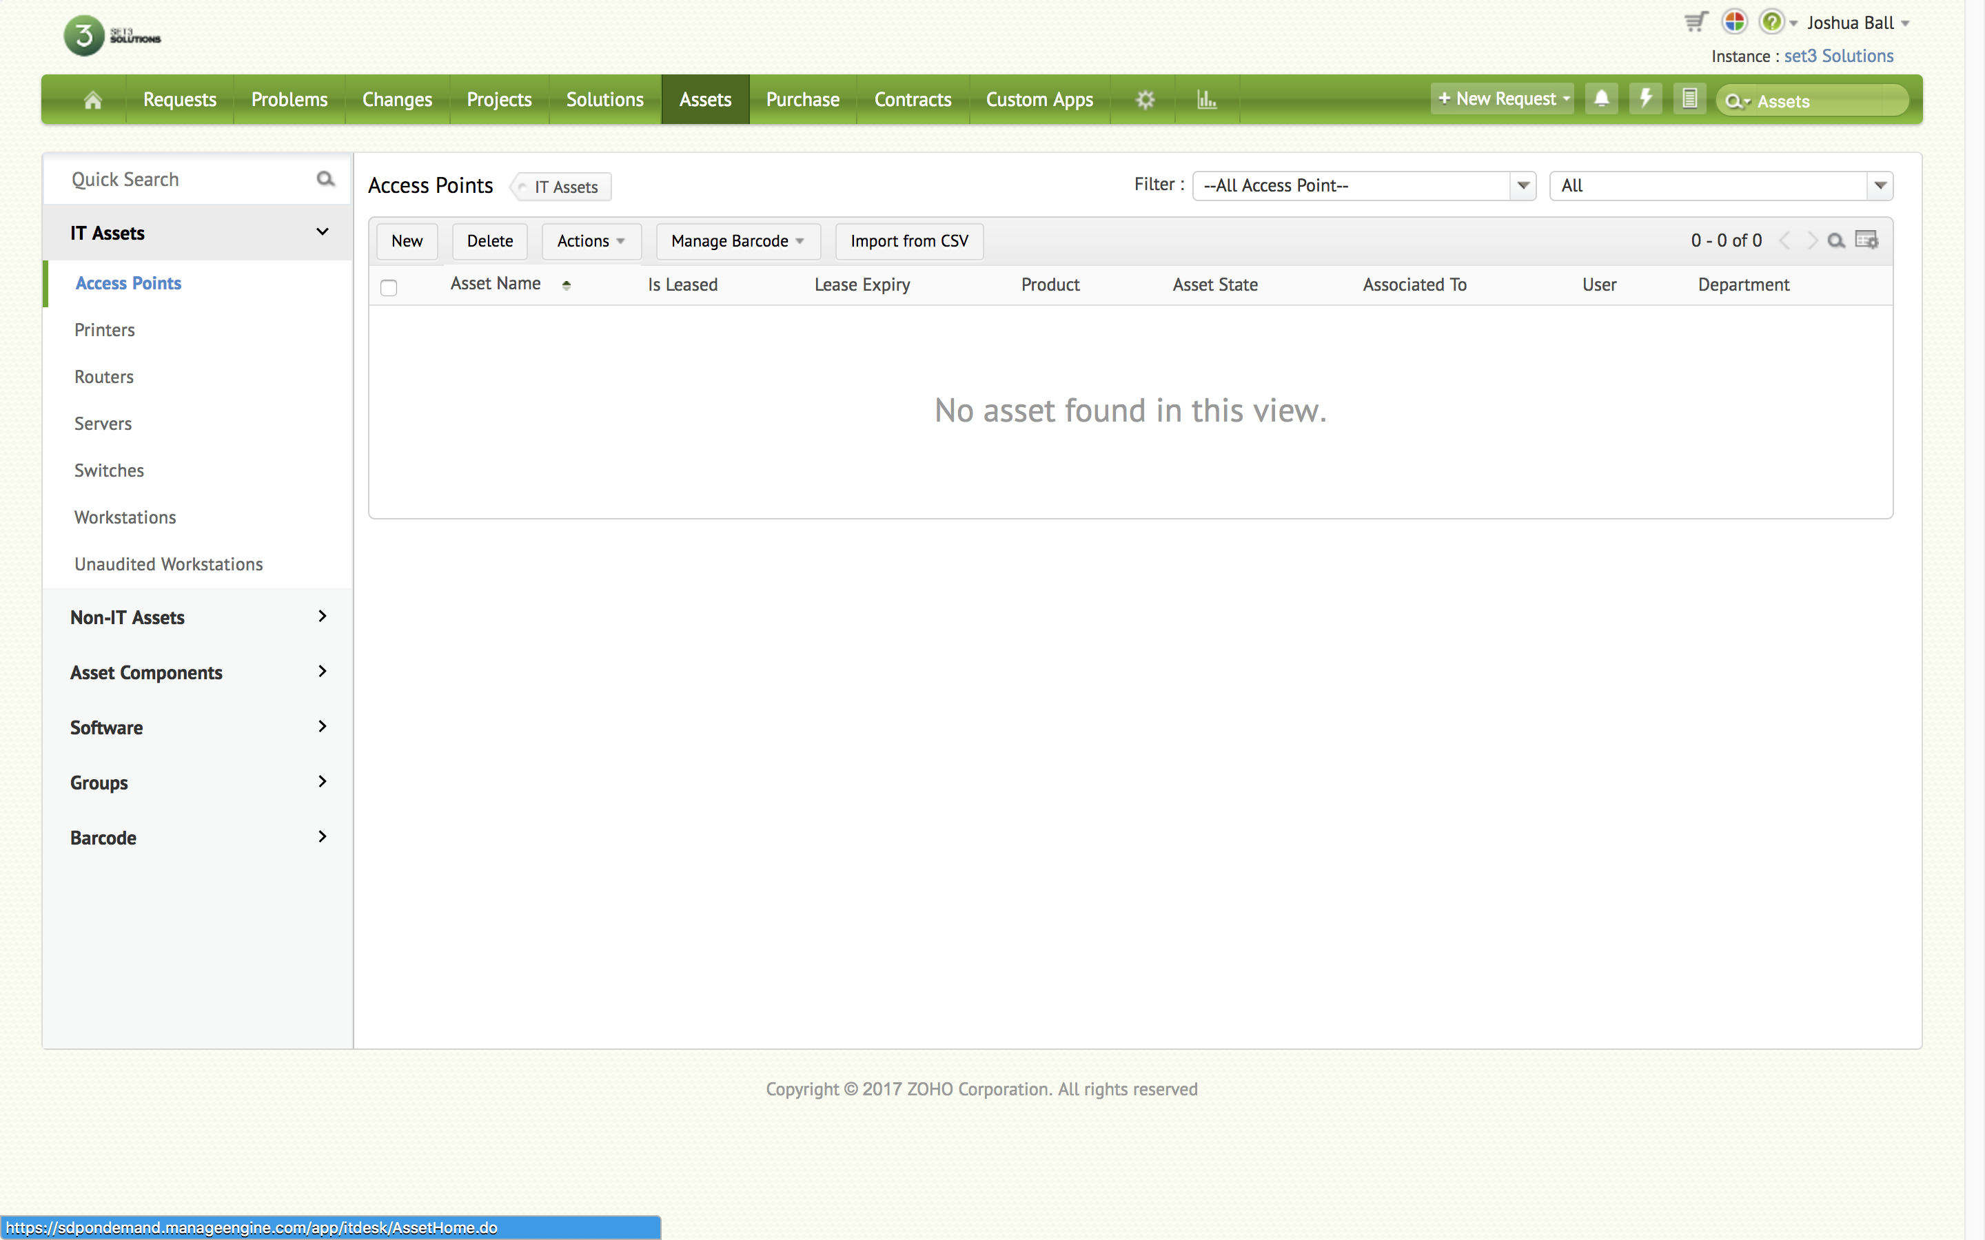Open the Manage Barcode dropdown
This screenshot has height=1240, width=1985.
pyautogui.click(x=737, y=241)
